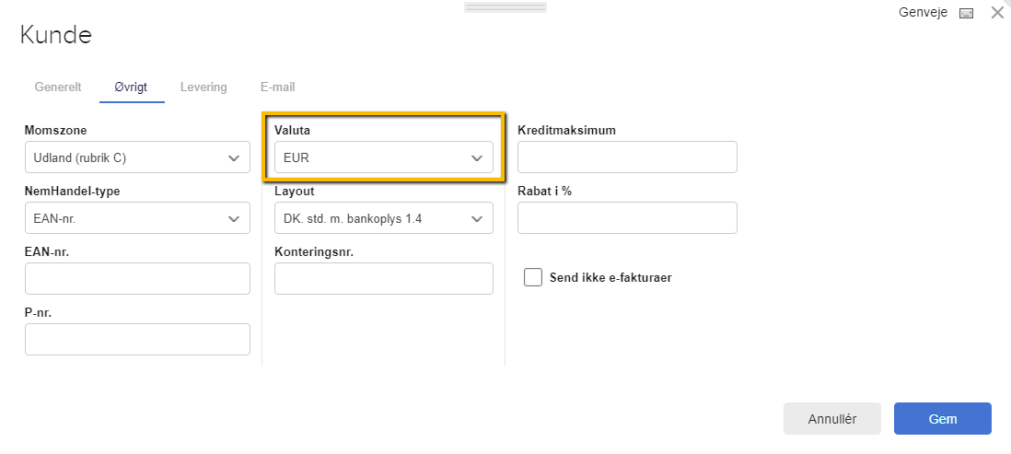Viewport: 1011px width, 454px height.
Task: Go to the E-mail tab
Action: [277, 87]
